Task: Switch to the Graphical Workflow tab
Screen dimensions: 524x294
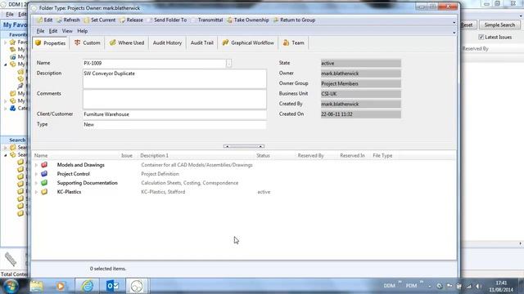Action: click(x=248, y=43)
